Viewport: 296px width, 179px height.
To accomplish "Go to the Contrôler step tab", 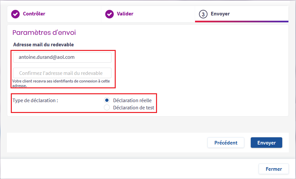I will pos(34,14).
